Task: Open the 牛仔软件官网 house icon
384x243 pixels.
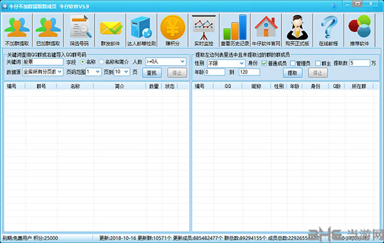Action: pos(266,30)
